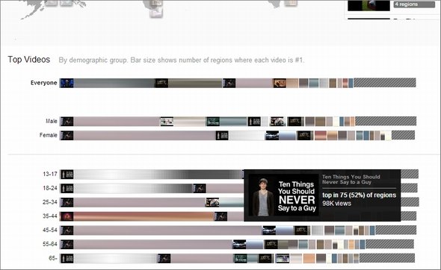Click the orange fourth thumbnail in Everyone row

coord(280,83)
